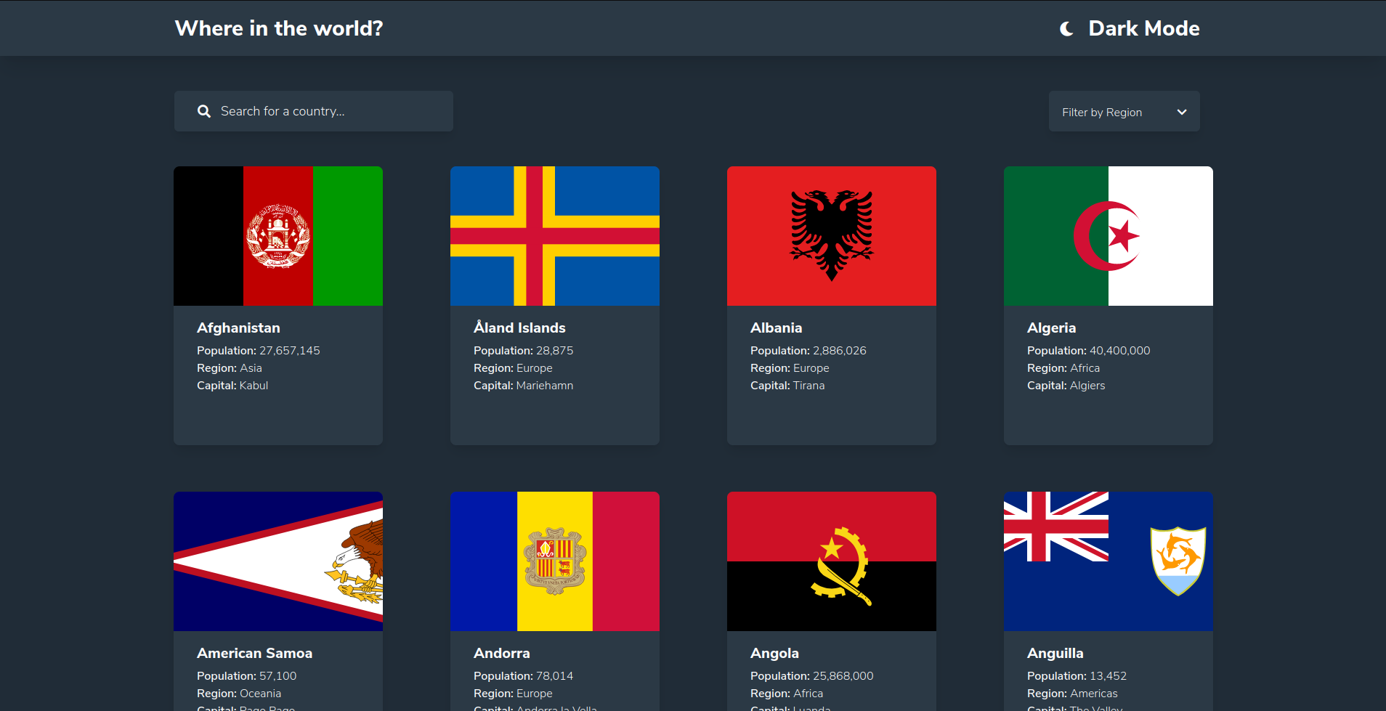Click the American Samoa flag image
Viewport: 1386px width, 711px height.
click(278, 561)
